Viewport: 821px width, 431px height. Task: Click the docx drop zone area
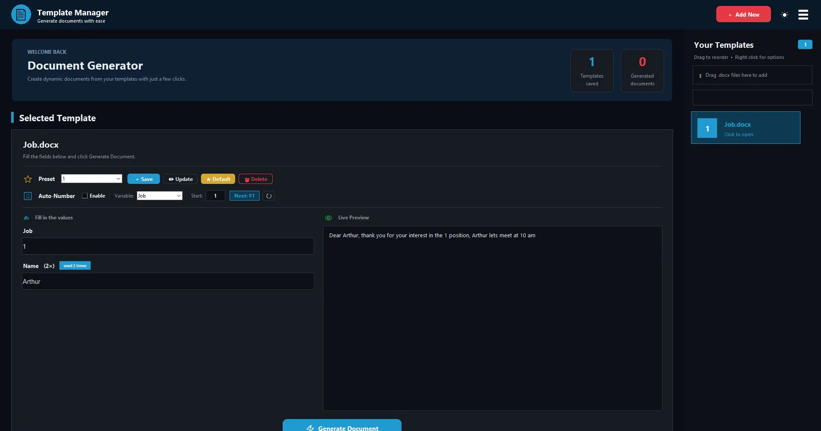coord(753,75)
